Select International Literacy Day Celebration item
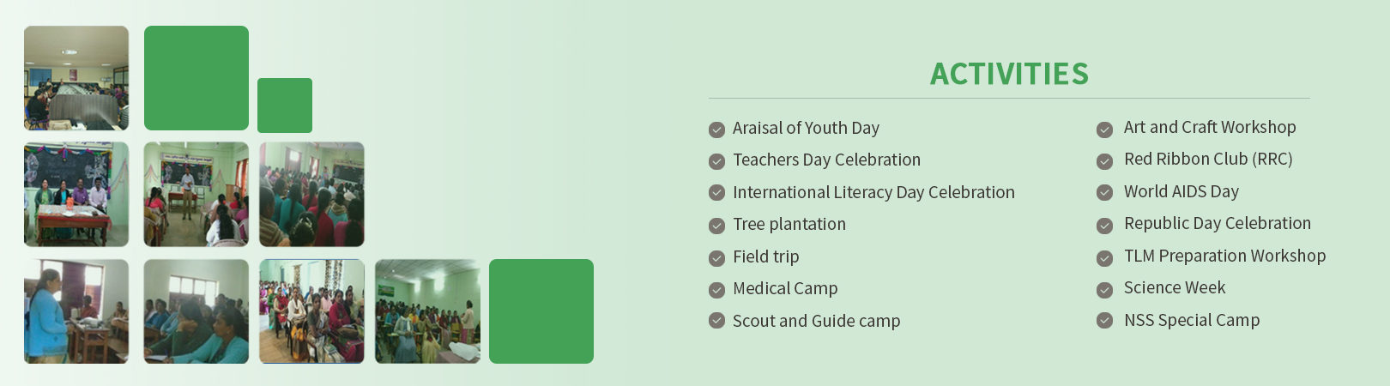Screen dimensions: 1390x386 873,192
